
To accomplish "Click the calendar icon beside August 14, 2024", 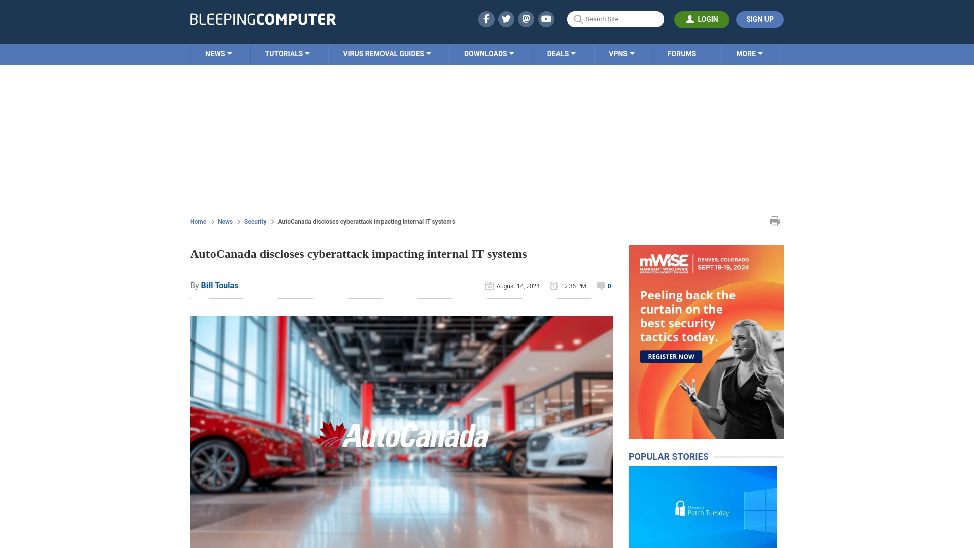I will [x=490, y=286].
